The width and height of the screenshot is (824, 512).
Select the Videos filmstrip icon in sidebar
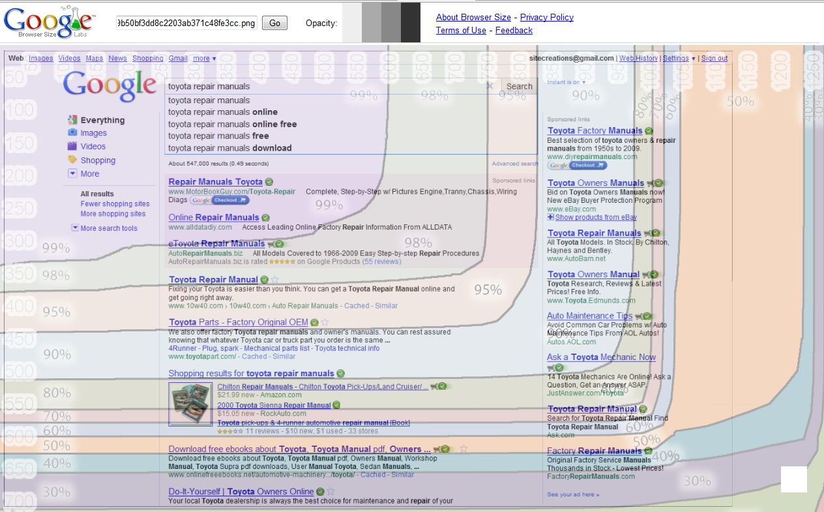tap(72, 146)
